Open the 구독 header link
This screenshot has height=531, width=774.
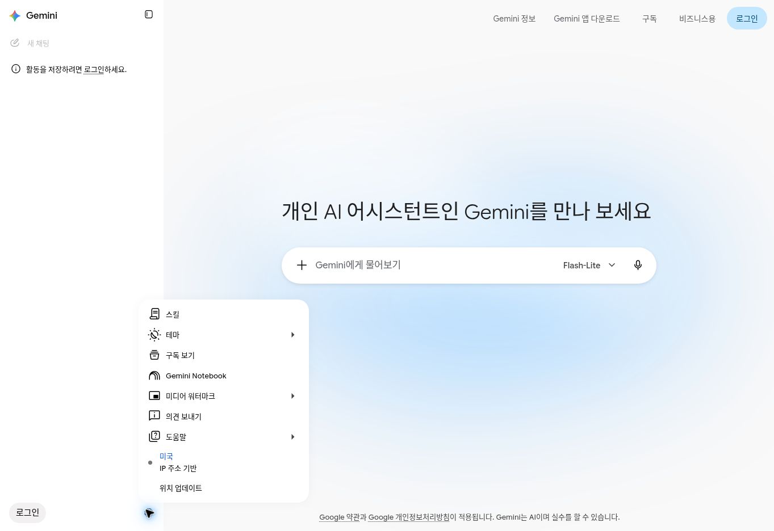[x=650, y=19]
